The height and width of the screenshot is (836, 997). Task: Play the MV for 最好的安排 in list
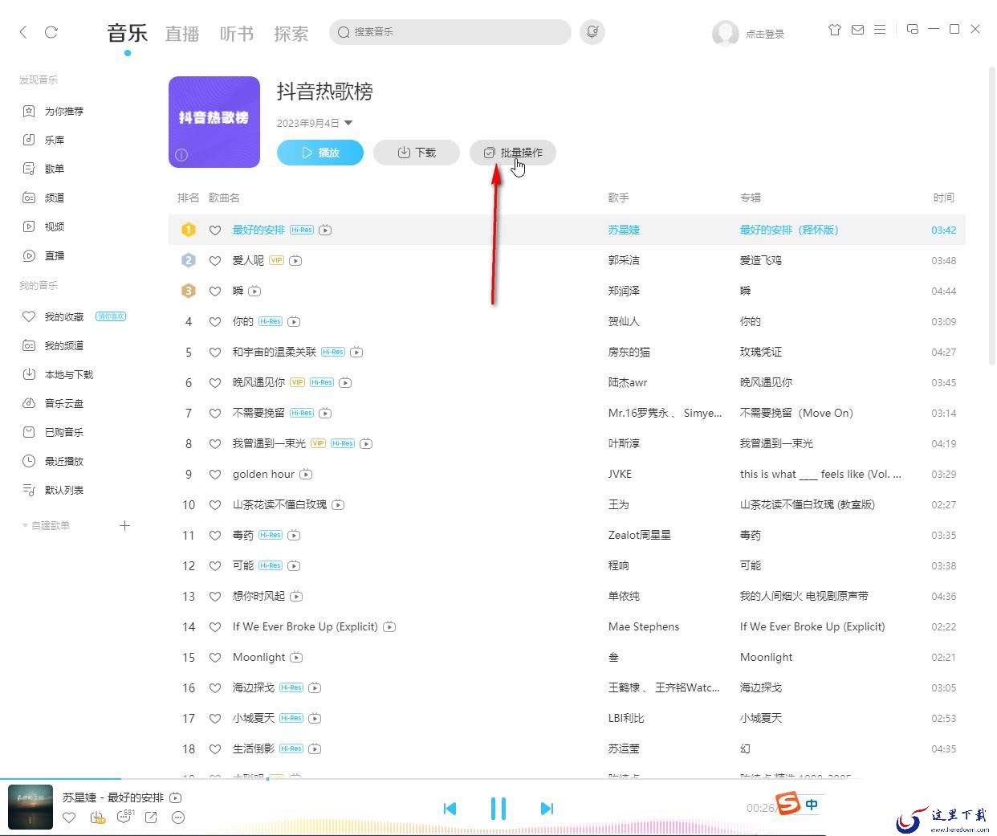point(325,230)
